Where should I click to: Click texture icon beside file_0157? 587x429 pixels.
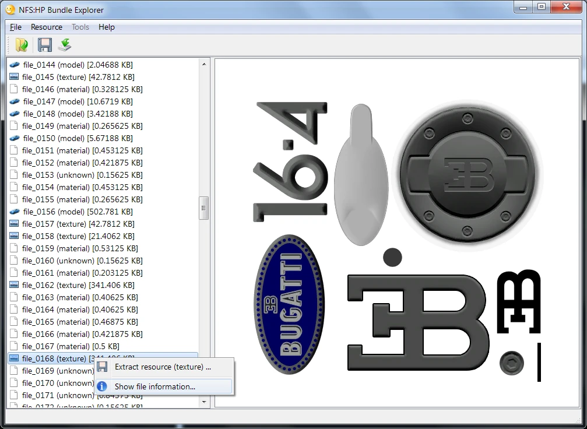[x=14, y=223]
